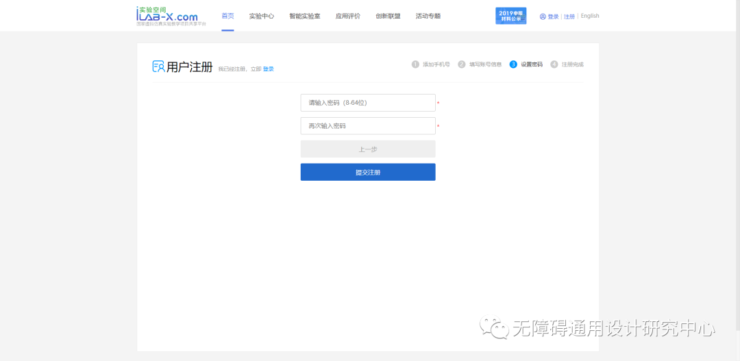Screen dimensions: 740x361
Task: Click the 注册 link in header
Action: pos(569,16)
